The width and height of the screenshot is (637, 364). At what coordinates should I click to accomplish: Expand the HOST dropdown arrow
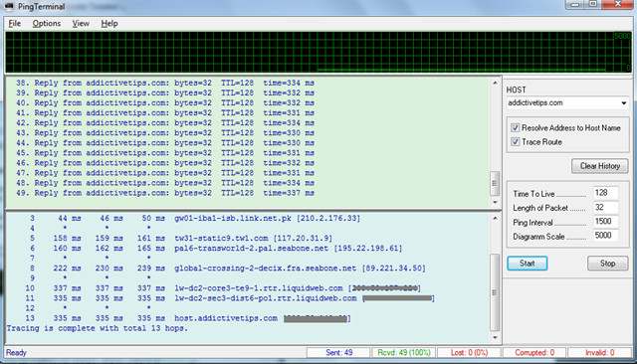point(623,103)
